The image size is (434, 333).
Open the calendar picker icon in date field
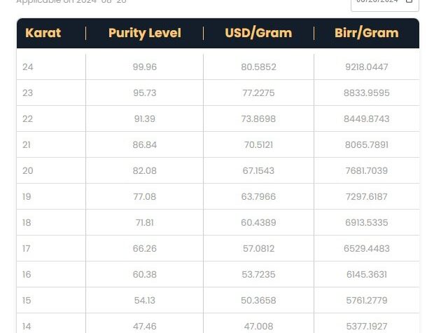(x=409, y=1)
